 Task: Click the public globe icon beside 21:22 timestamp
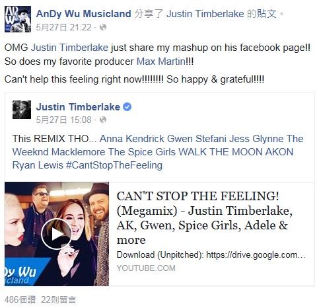tap(103, 27)
